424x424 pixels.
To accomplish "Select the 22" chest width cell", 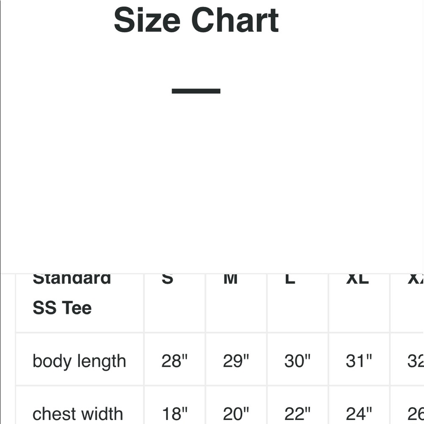I will (x=298, y=405).
